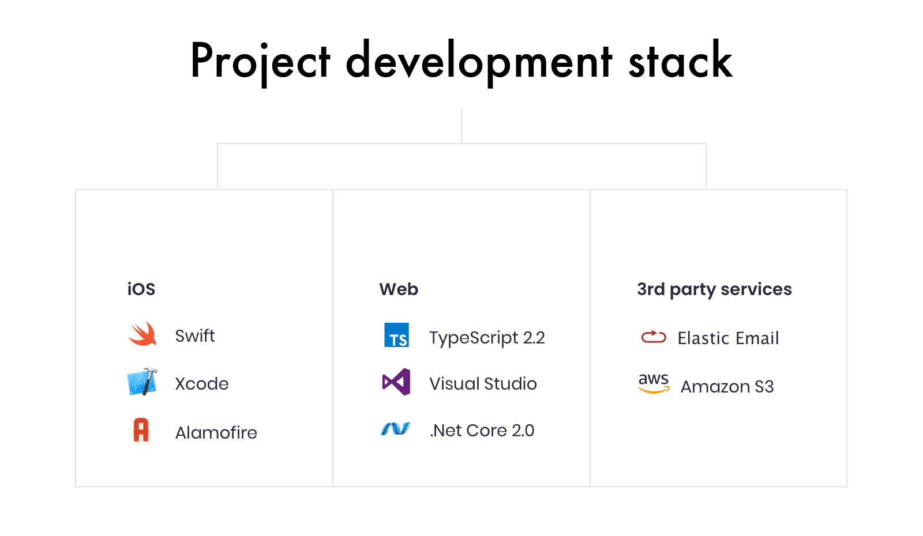This screenshot has height=536, width=923.
Task: Click the Project development stack title
Action: tap(461, 61)
